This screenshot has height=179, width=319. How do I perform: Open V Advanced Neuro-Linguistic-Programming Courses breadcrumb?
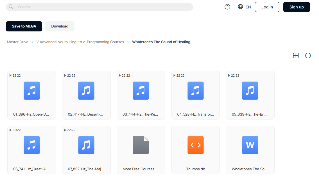(80, 42)
